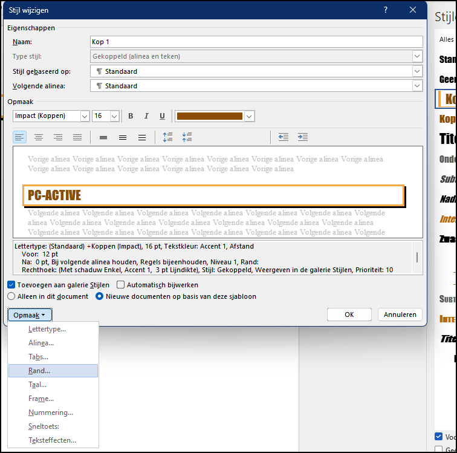Click in the Naam input field
Viewport: 457px width, 453px height.
click(x=256, y=42)
